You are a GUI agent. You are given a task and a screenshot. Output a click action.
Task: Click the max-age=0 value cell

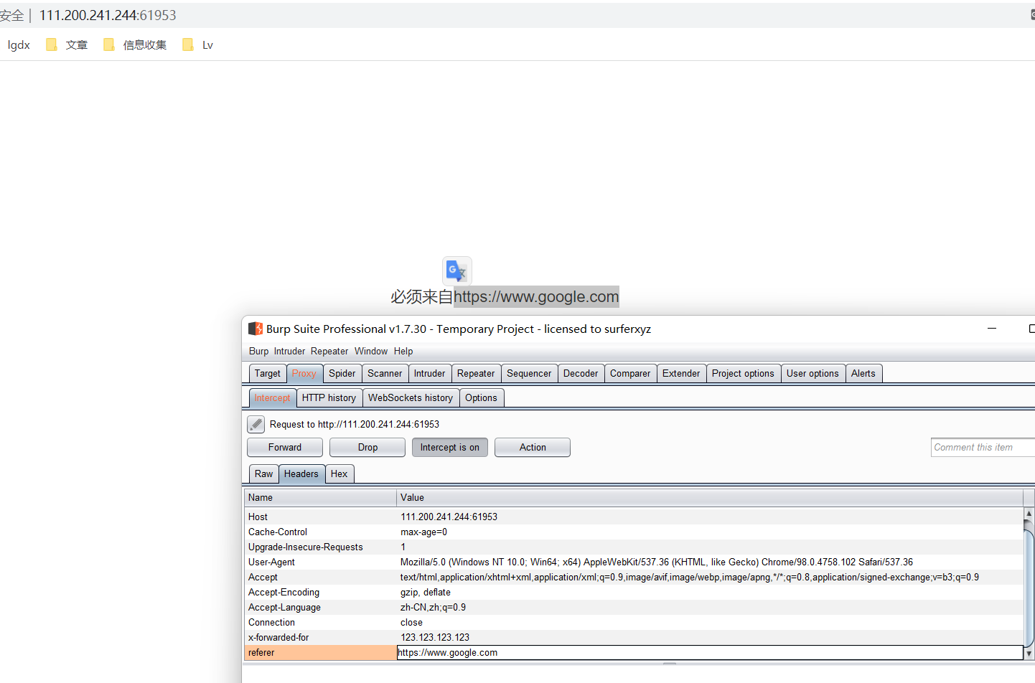pyautogui.click(x=710, y=532)
